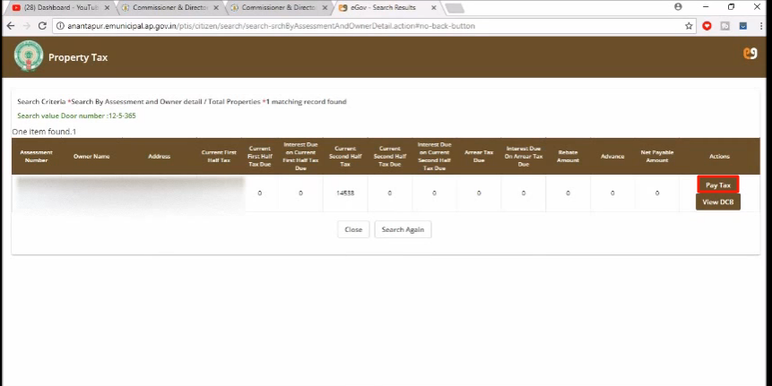Viewport: 772px width, 386px height.
Task: Open the View DCB button
Action: pyautogui.click(x=718, y=202)
